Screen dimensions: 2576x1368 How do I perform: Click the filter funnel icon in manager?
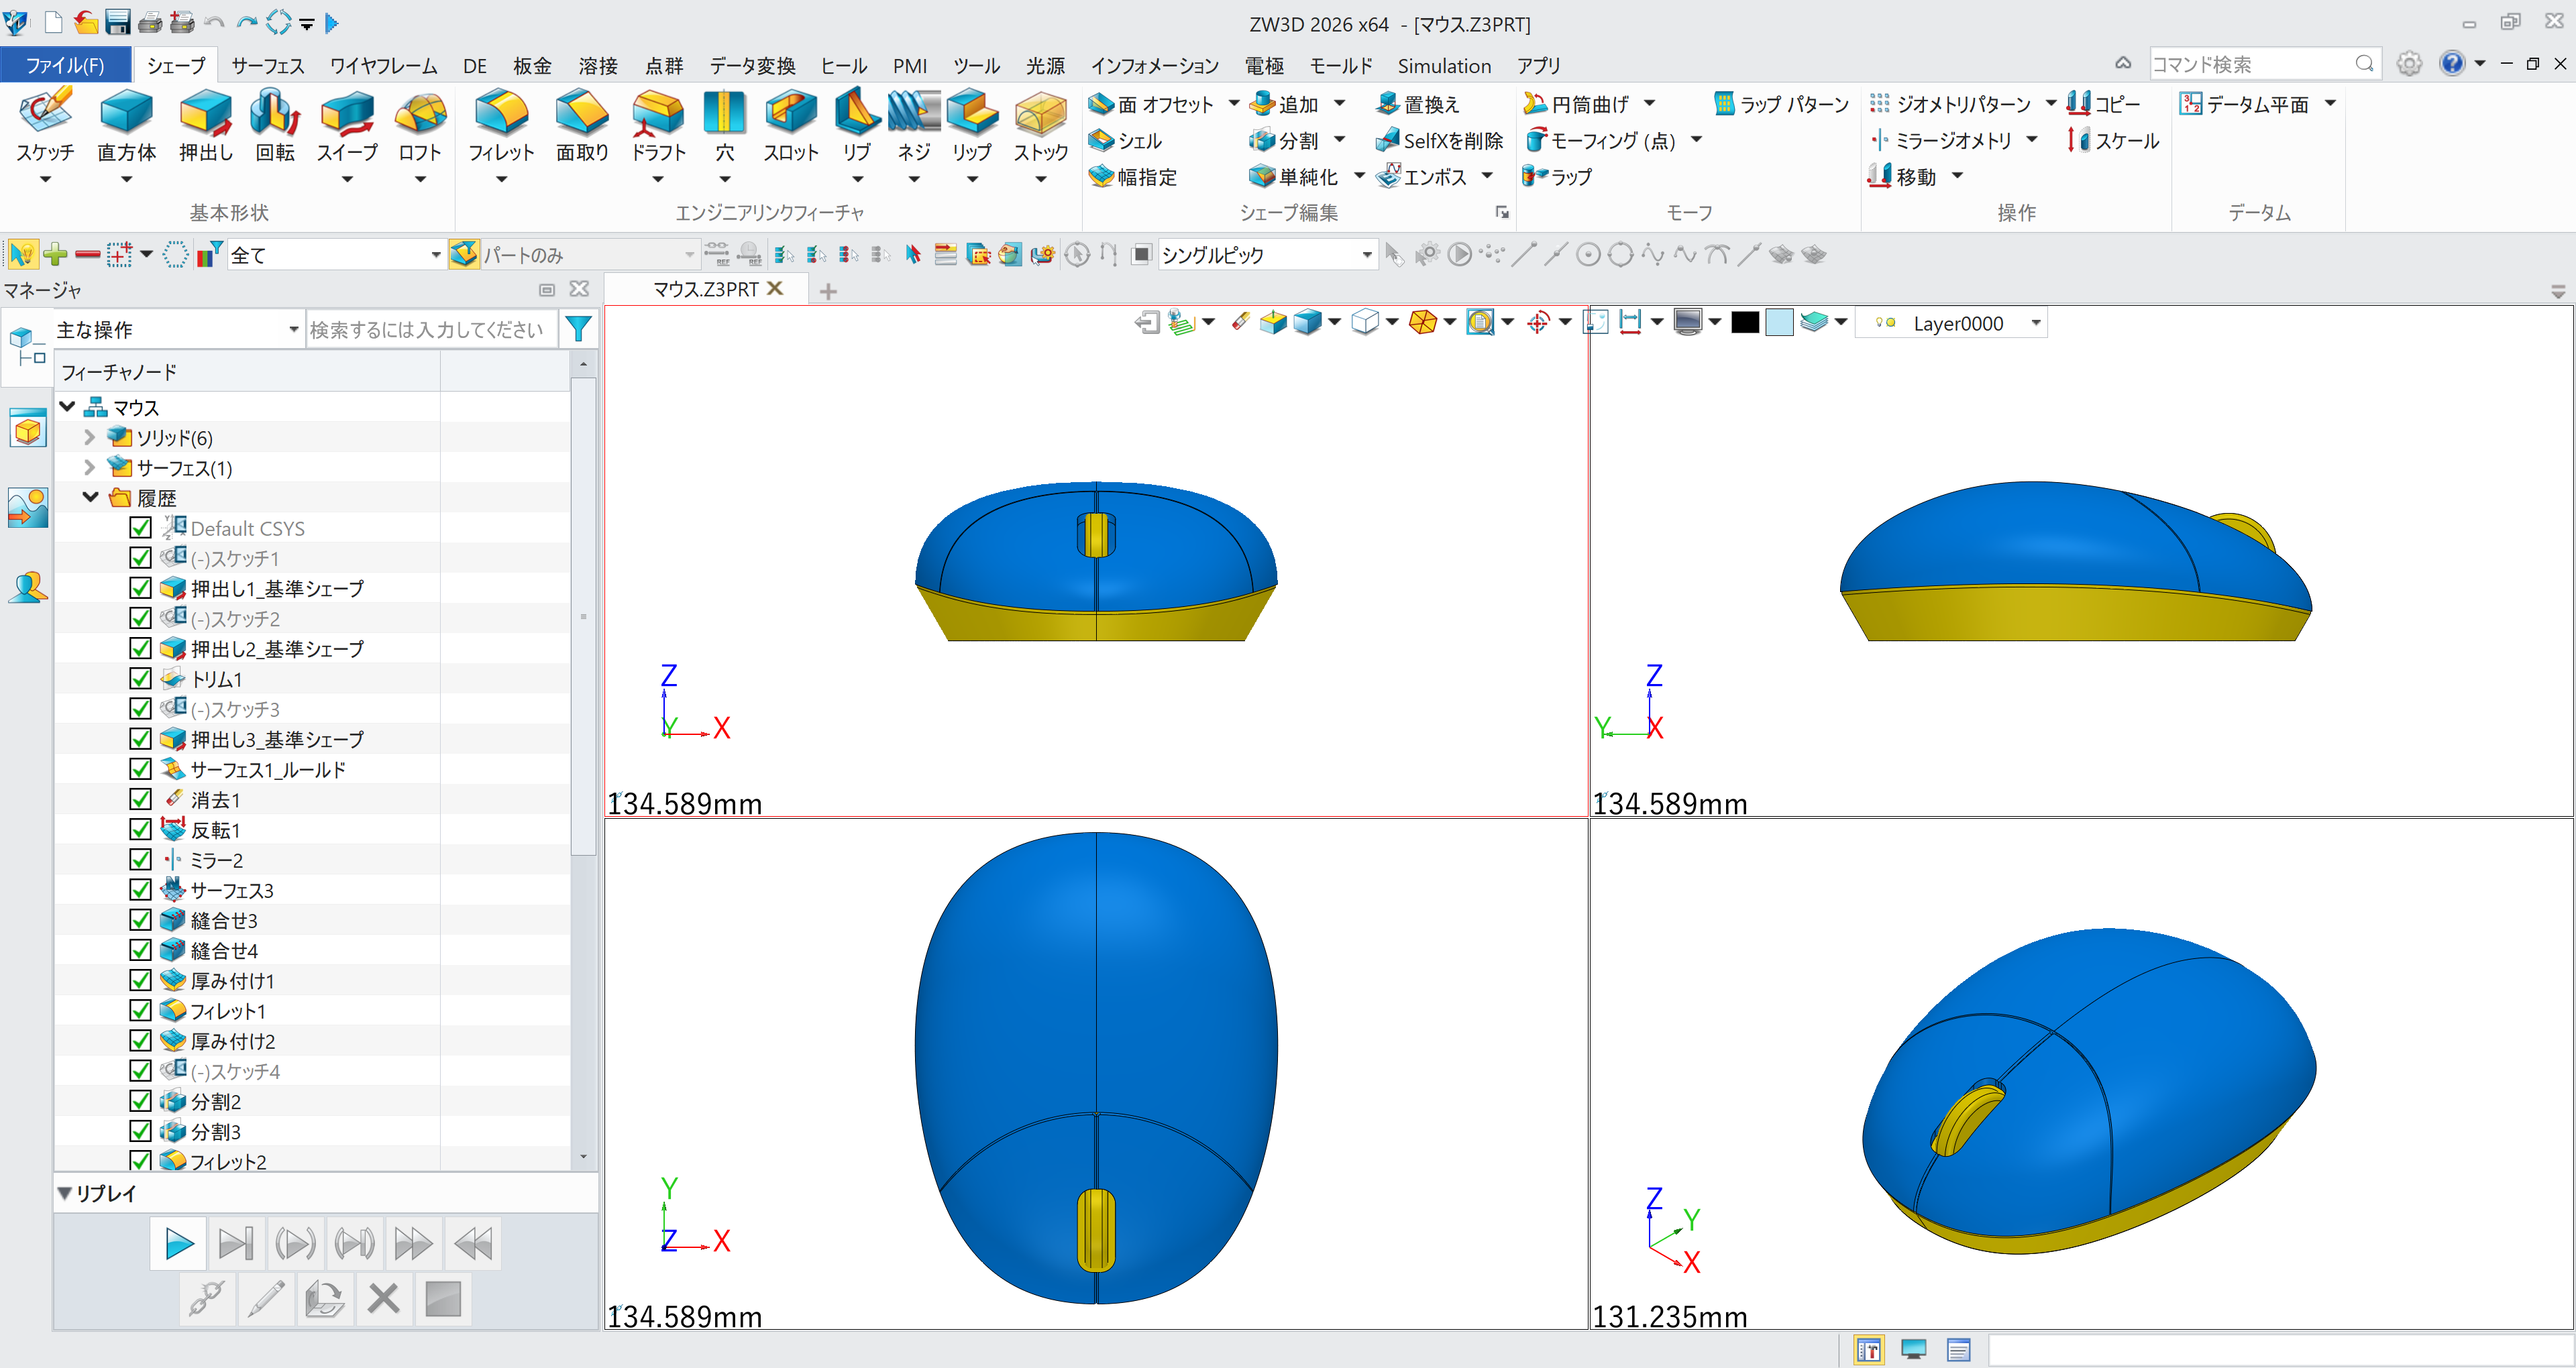coord(578,329)
